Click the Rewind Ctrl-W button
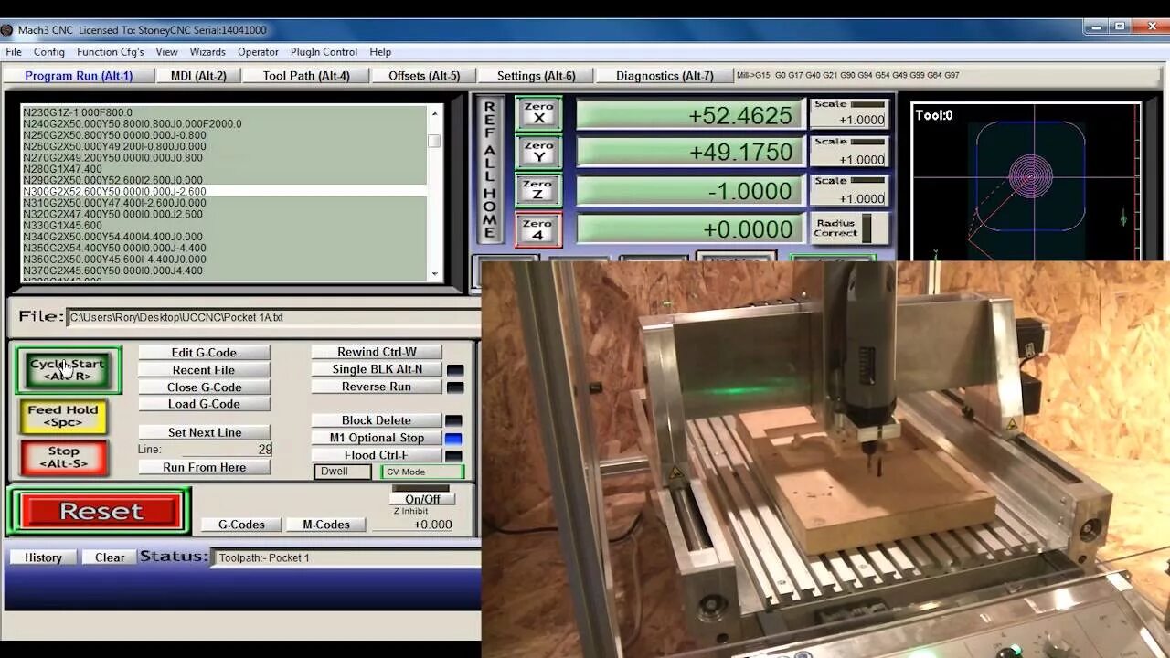The height and width of the screenshot is (658, 1170). pos(377,352)
